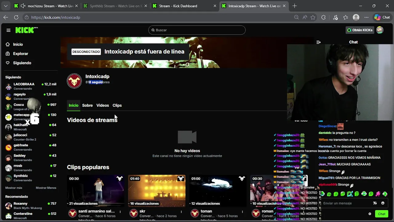This screenshot has width=394, height=222.
Task: Open options menu on santi armanino clip
Action: click(x=120, y=212)
